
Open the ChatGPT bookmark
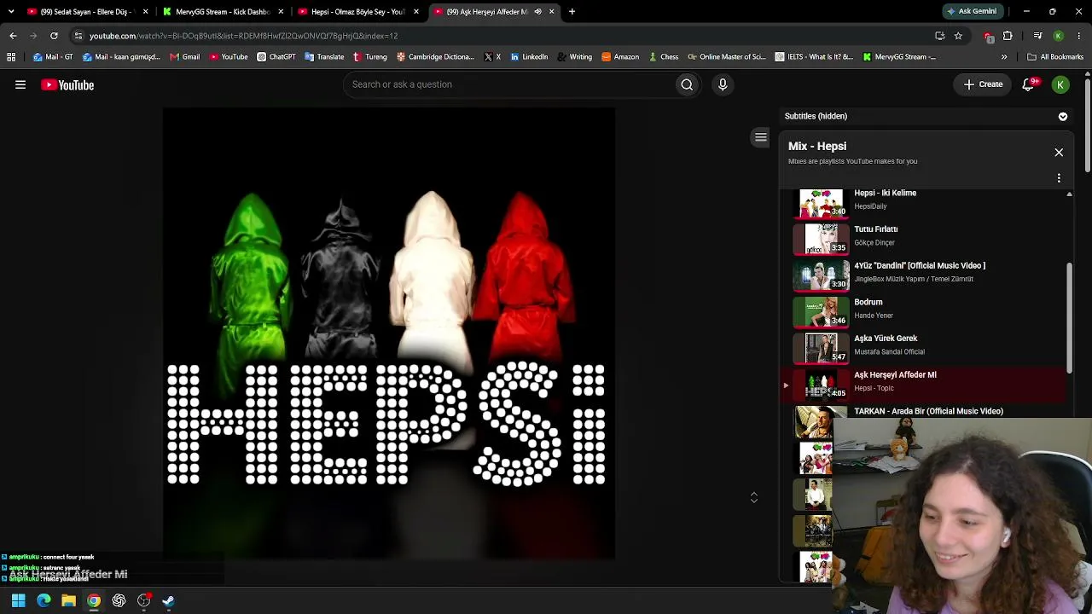(x=276, y=57)
